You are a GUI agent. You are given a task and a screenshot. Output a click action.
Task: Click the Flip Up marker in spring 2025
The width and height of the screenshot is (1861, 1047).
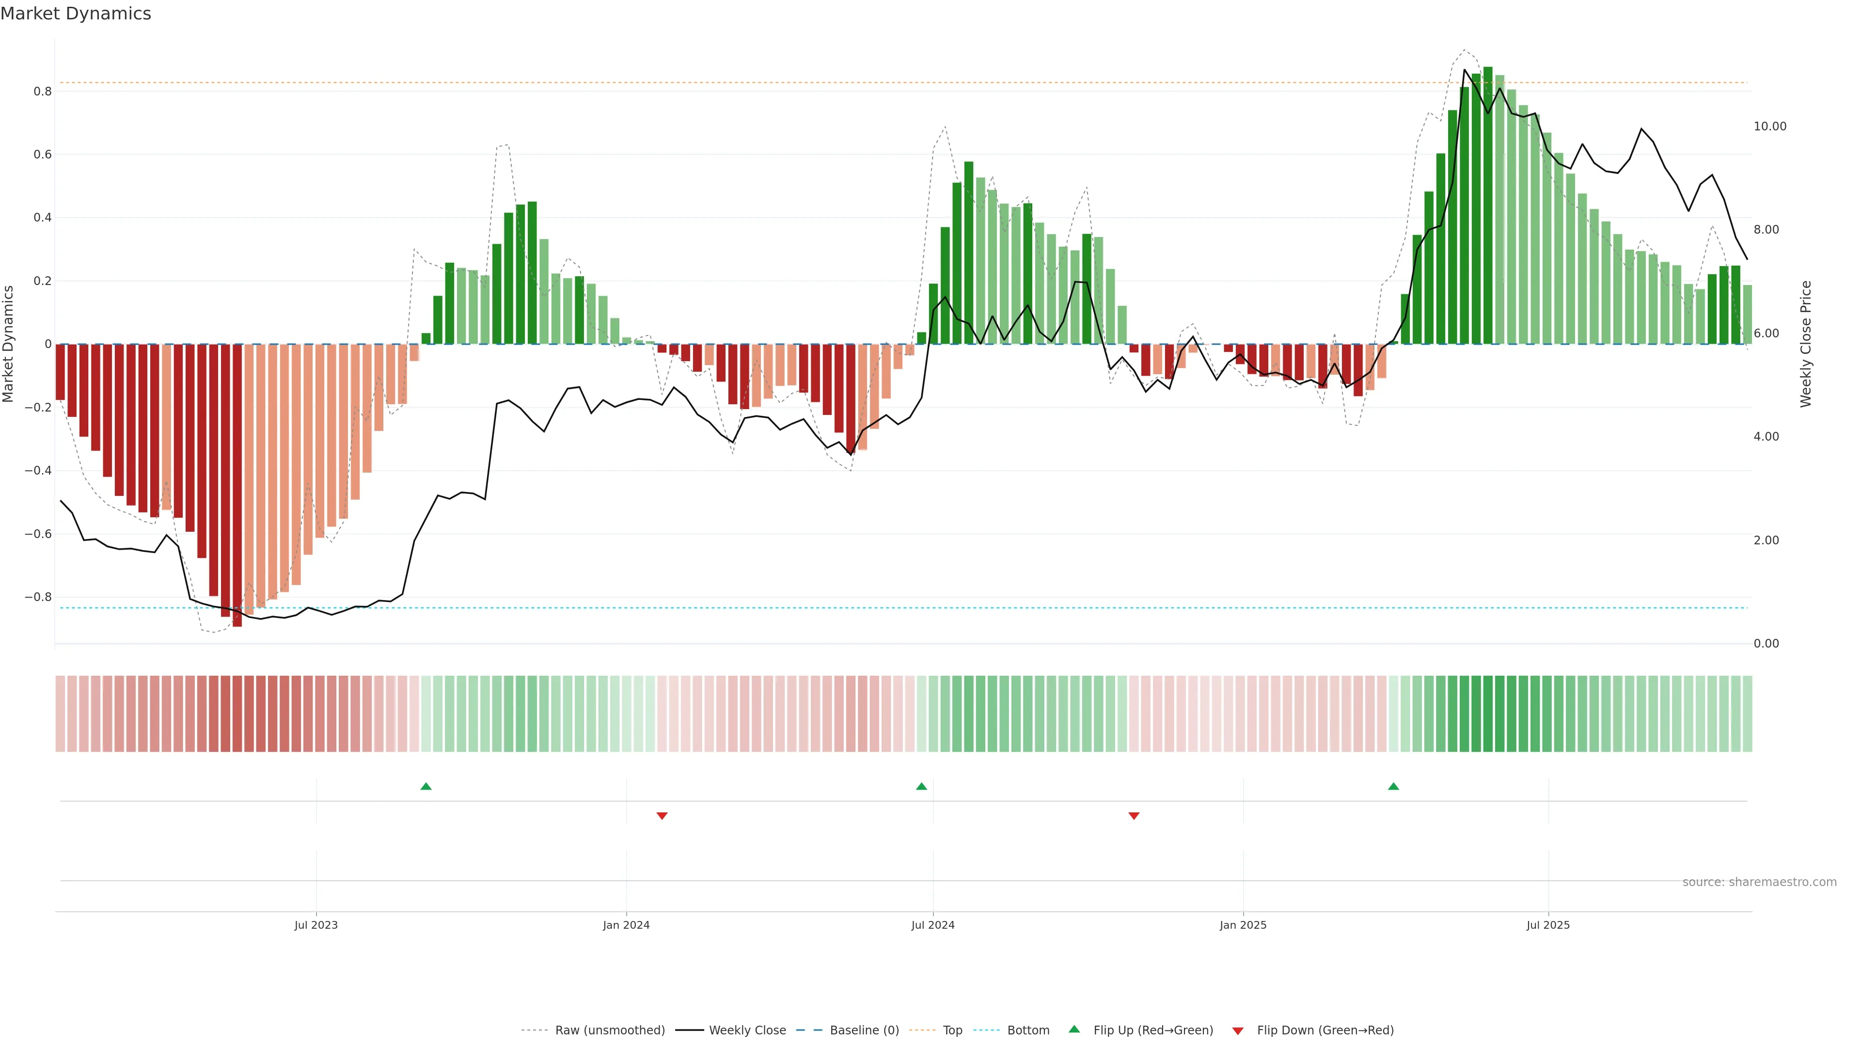pos(1394,786)
